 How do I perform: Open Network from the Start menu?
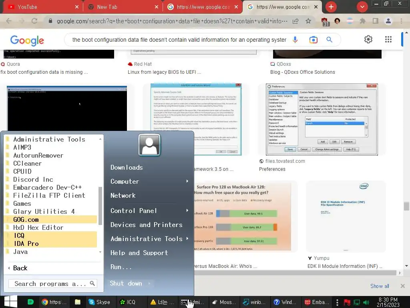[x=123, y=195]
